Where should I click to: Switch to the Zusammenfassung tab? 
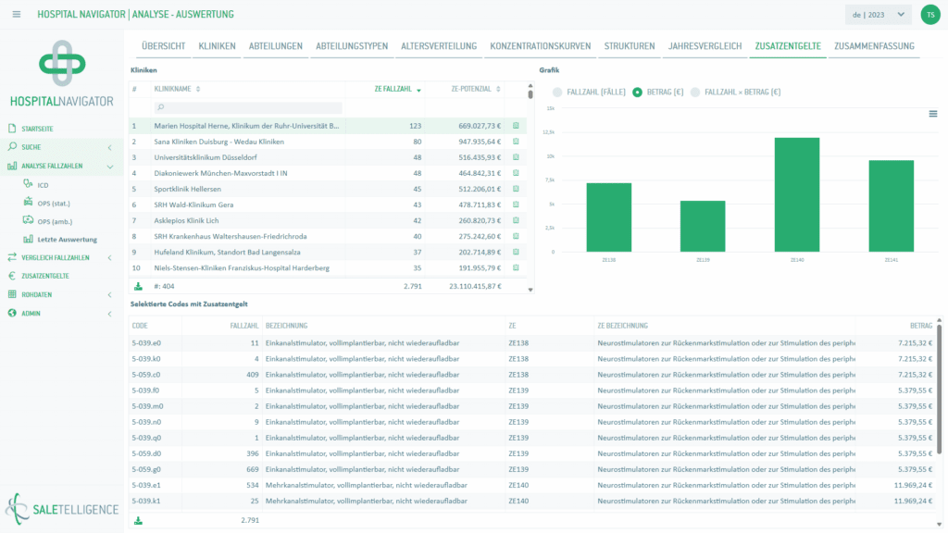pyautogui.click(x=874, y=46)
